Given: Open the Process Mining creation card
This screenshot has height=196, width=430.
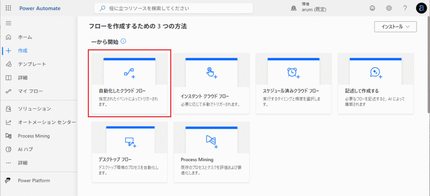Looking at the screenshot, I should pos(212,152).
